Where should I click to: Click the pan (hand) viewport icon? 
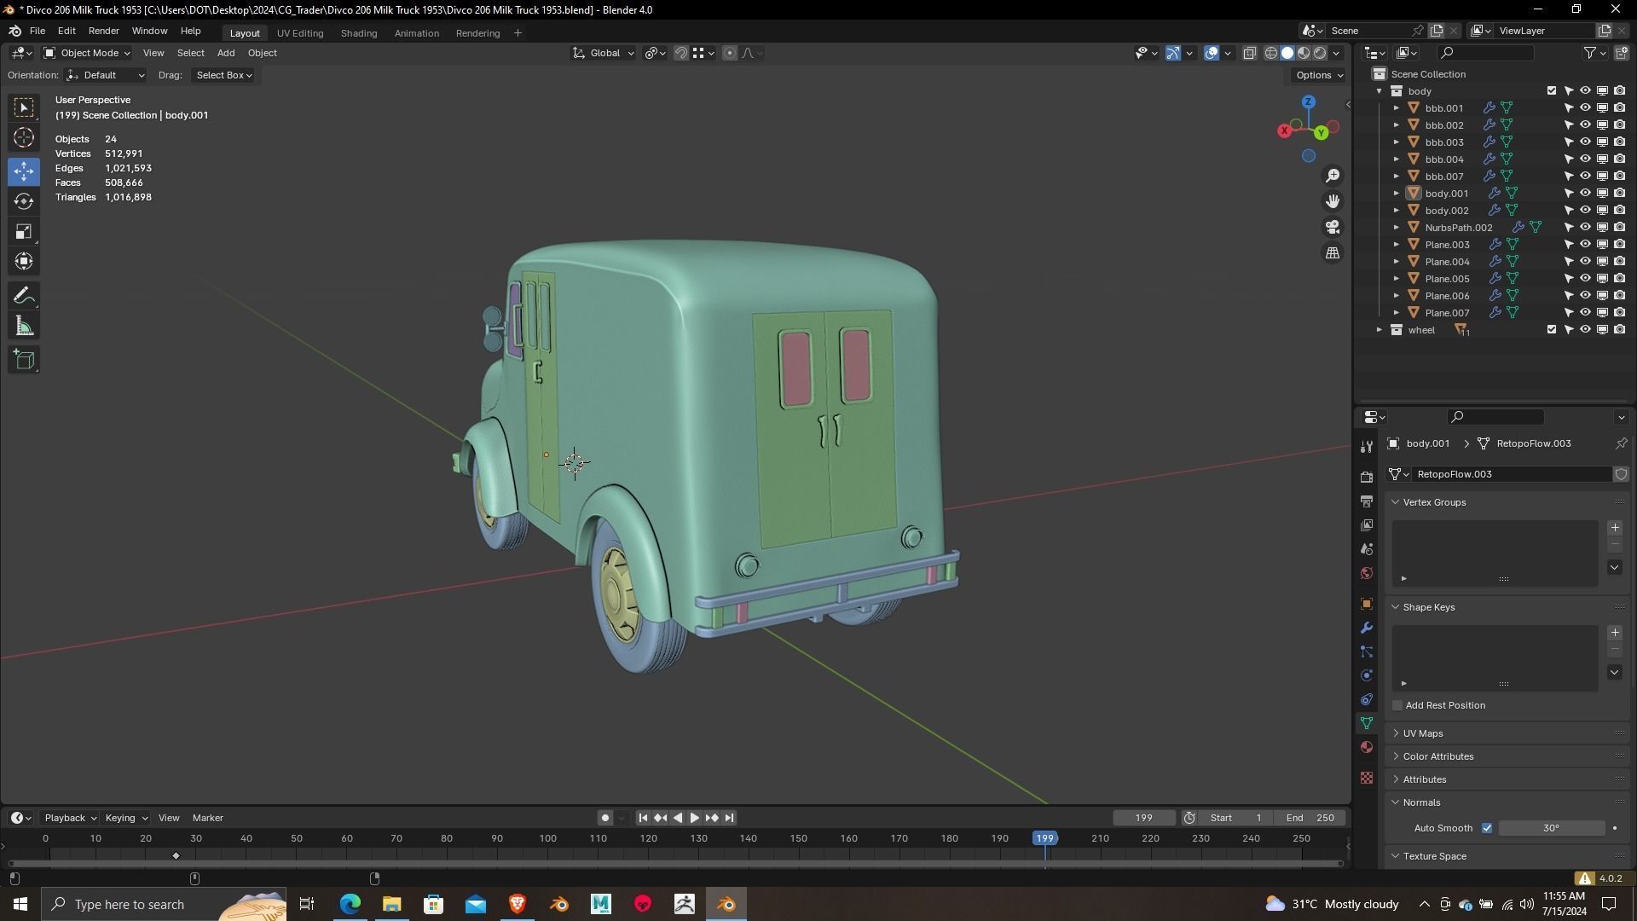tap(1333, 201)
